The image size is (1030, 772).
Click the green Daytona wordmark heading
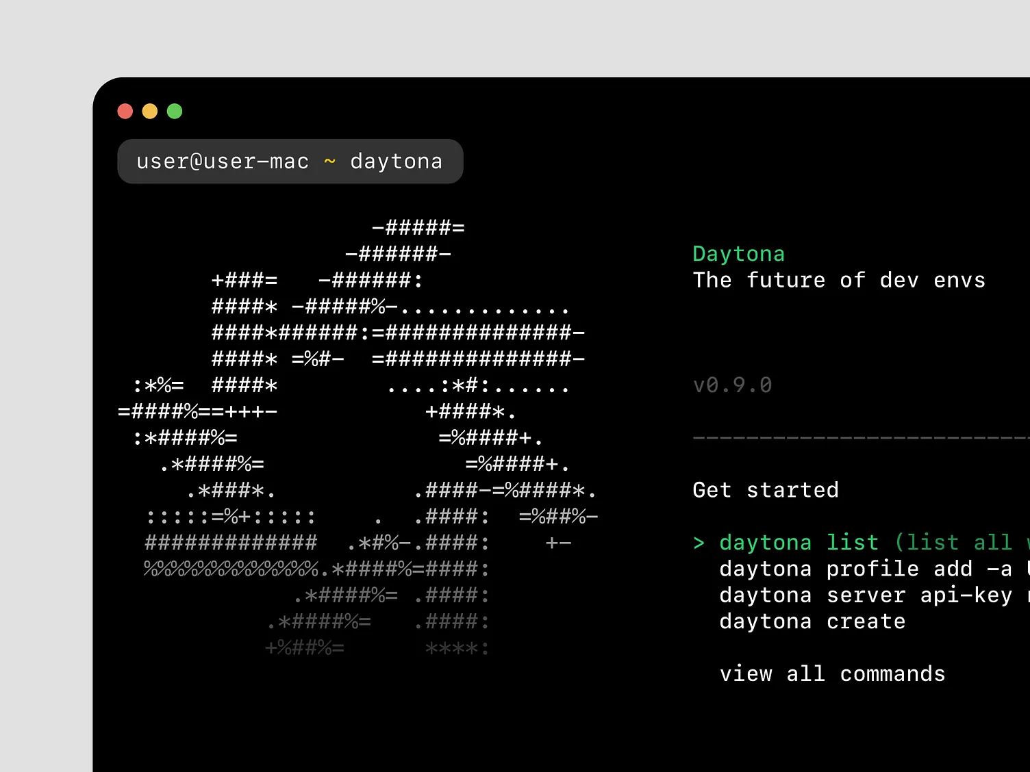coord(738,253)
